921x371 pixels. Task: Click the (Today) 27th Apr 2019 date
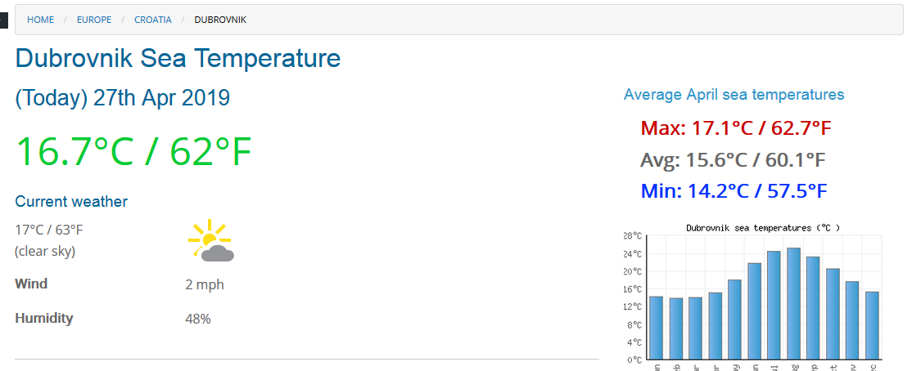pos(123,99)
